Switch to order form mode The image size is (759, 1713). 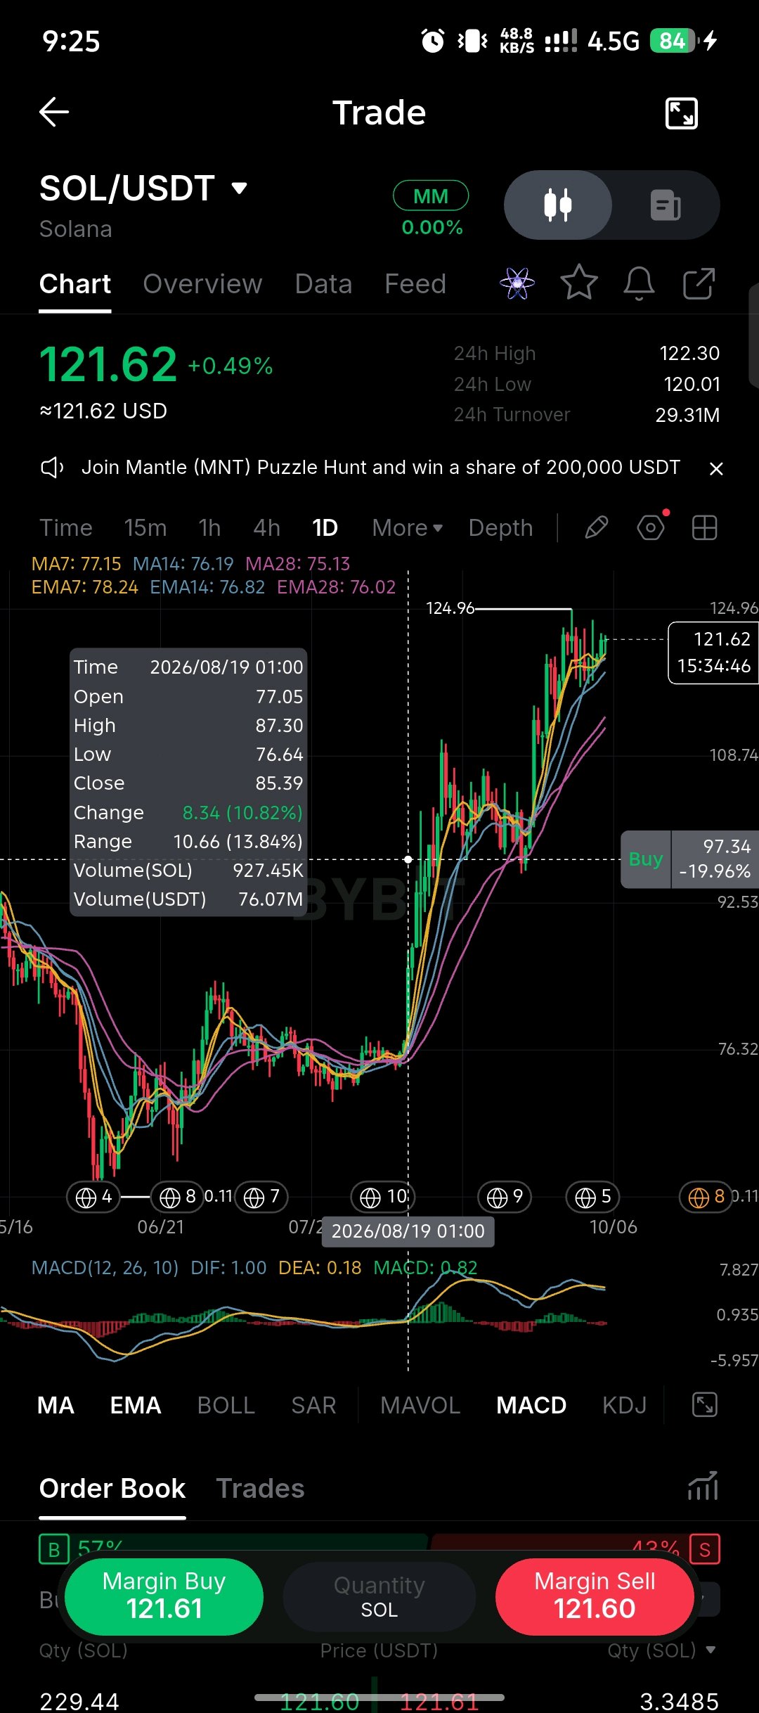(666, 205)
